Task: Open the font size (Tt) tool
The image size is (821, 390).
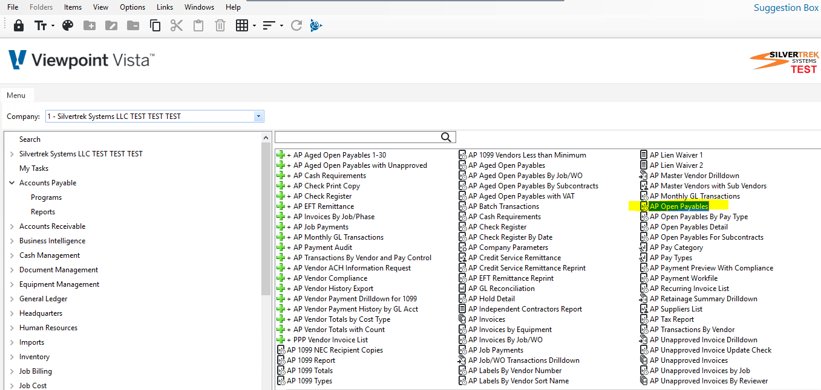Action: 41,25
